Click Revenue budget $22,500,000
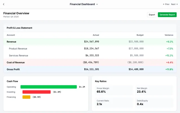This screenshot has width=180, height=113. [136, 42]
